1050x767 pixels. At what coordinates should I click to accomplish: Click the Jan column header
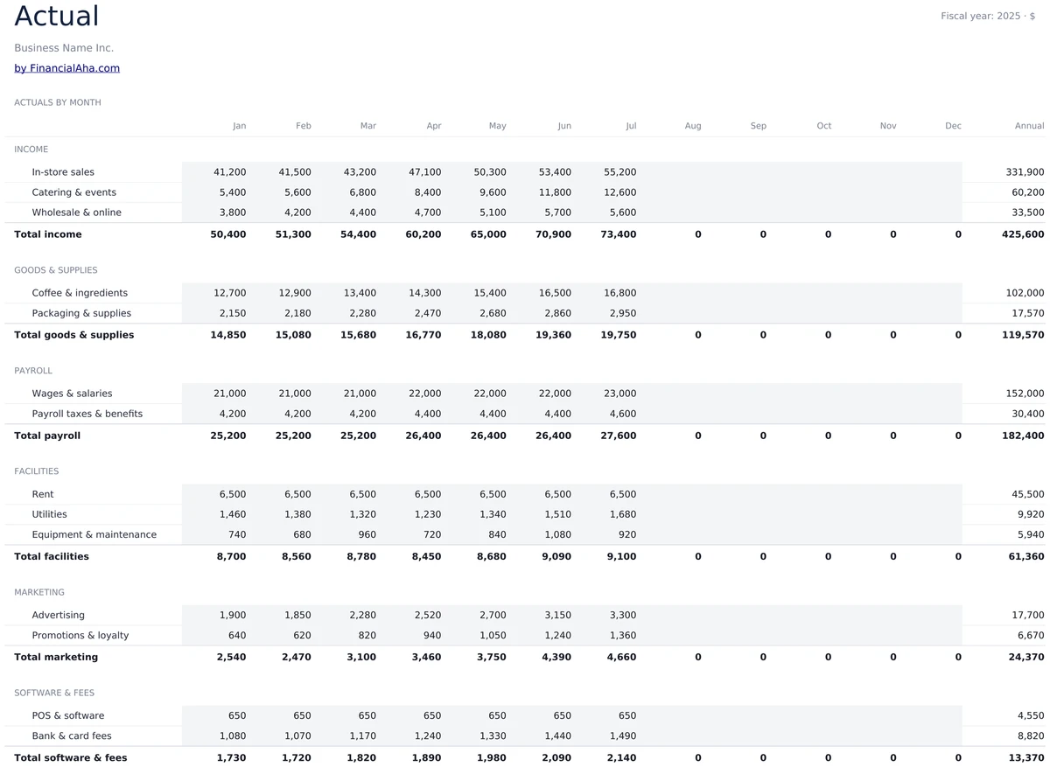tap(240, 126)
